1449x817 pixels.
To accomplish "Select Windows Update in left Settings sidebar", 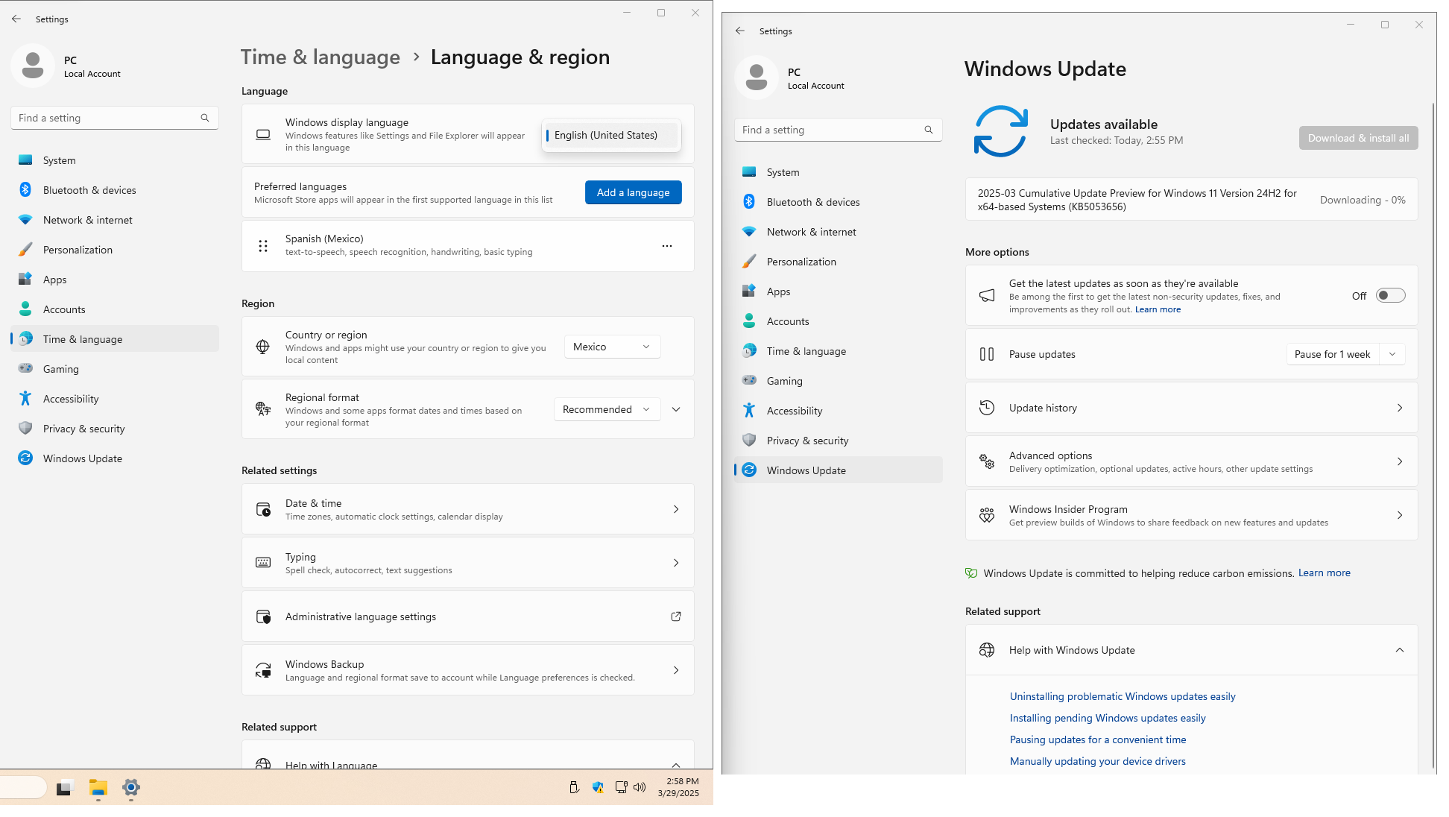I will coord(115,458).
